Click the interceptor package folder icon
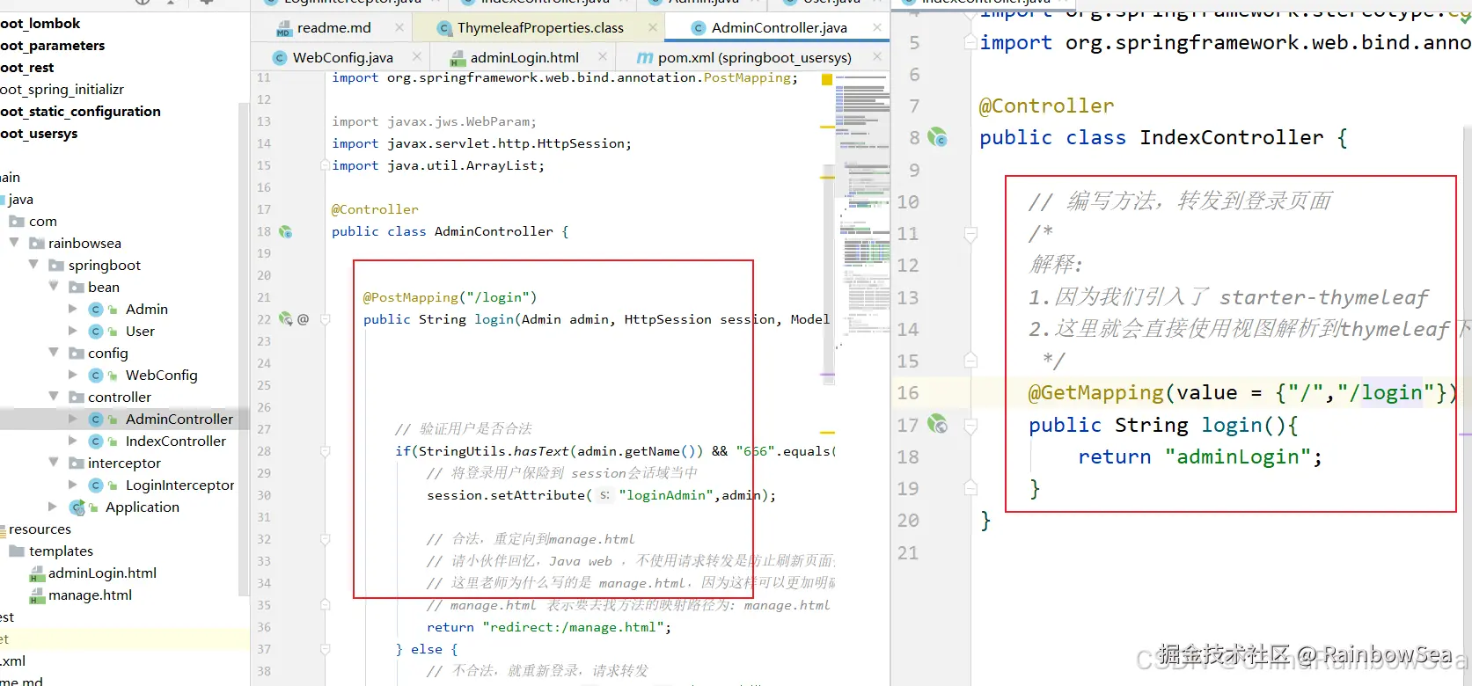Screen dimensions: 1472x686 tap(77, 463)
